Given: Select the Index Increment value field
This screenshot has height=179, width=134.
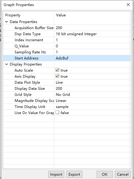Looking at the screenshot, I should point(92,40).
